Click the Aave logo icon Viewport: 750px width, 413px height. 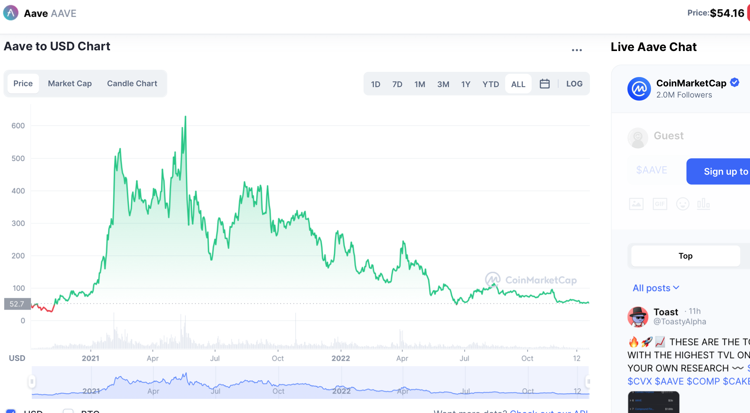(x=11, y=13)
